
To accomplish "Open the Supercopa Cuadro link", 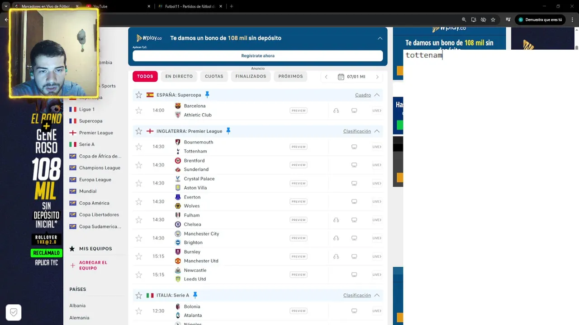I will tap(363, 95).
